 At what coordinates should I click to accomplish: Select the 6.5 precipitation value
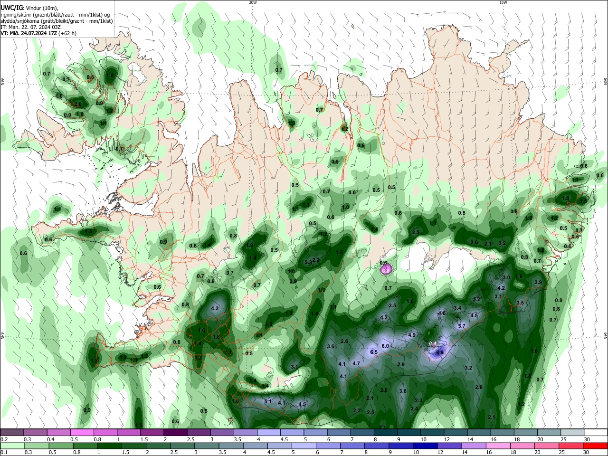click(374, 352)
